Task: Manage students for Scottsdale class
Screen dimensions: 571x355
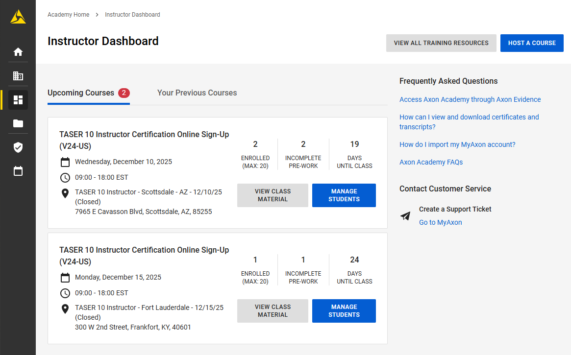Action: click(344, 195)
